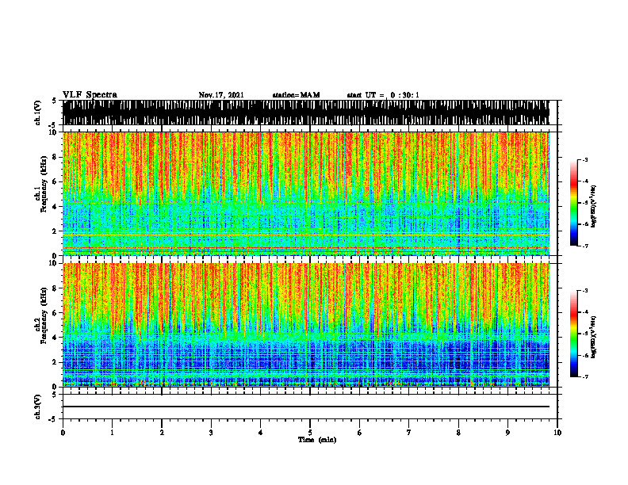Click the "station=MAM" header label
The image size is (628, 485).
(x=297, y=95)
